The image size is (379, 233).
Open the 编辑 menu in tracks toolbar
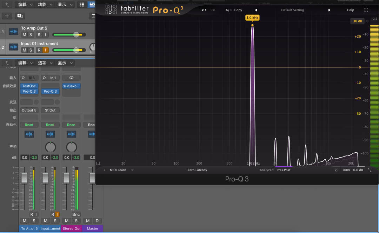click(x=25, y=4)
